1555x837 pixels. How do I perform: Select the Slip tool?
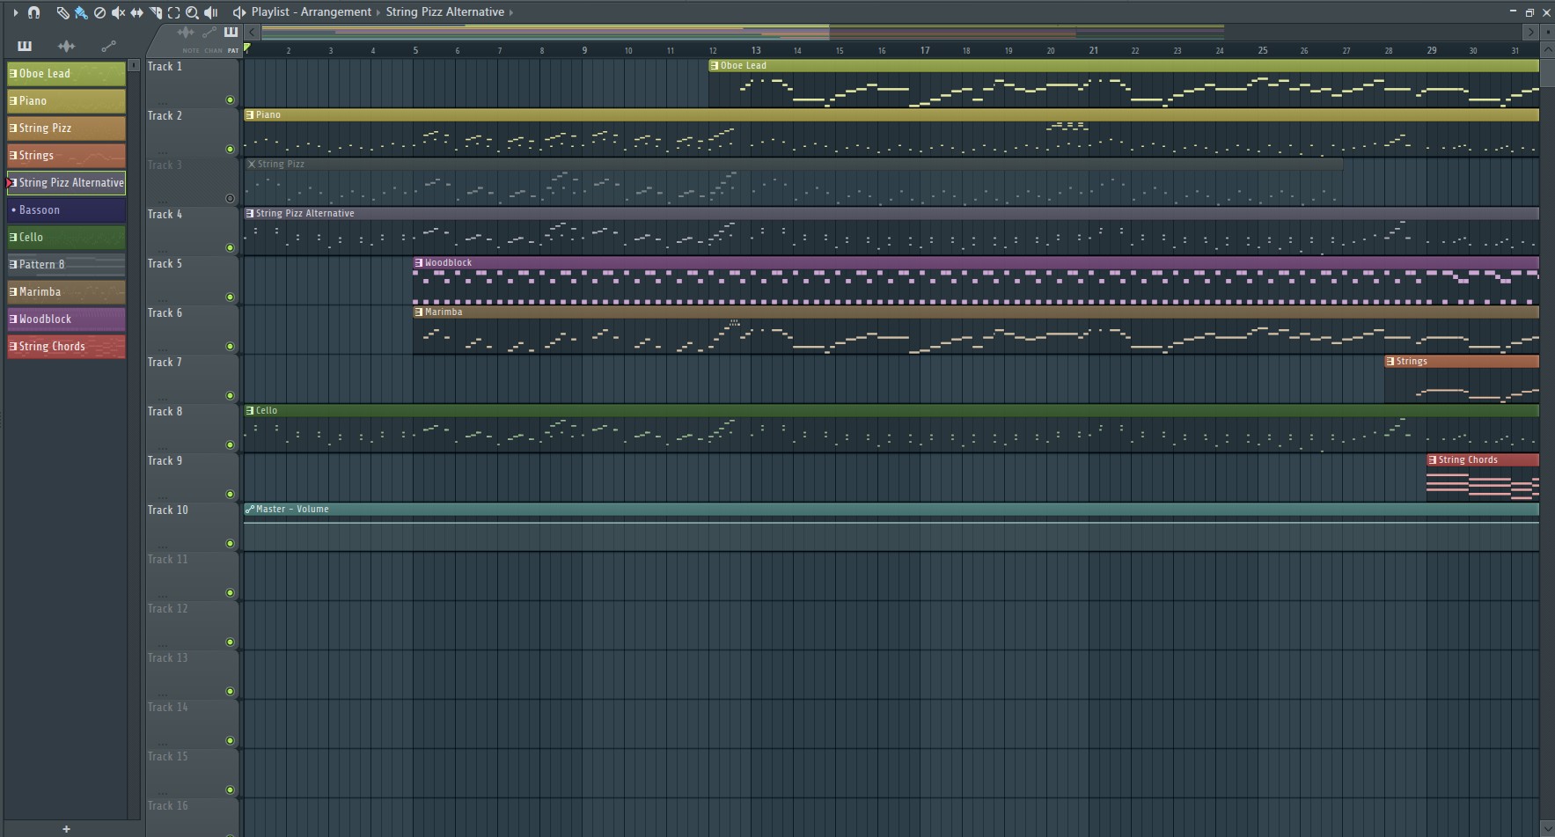click(136, 12)
